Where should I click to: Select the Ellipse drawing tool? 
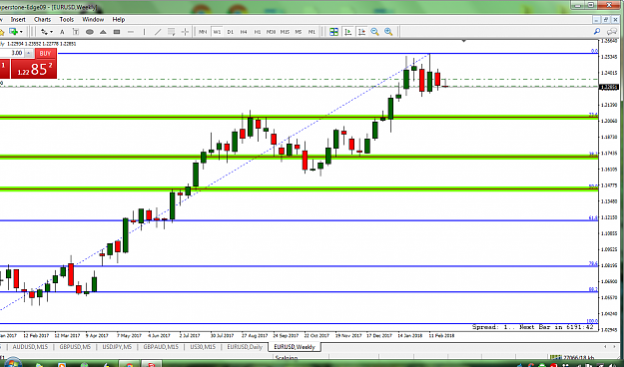(x=90, y=32)
